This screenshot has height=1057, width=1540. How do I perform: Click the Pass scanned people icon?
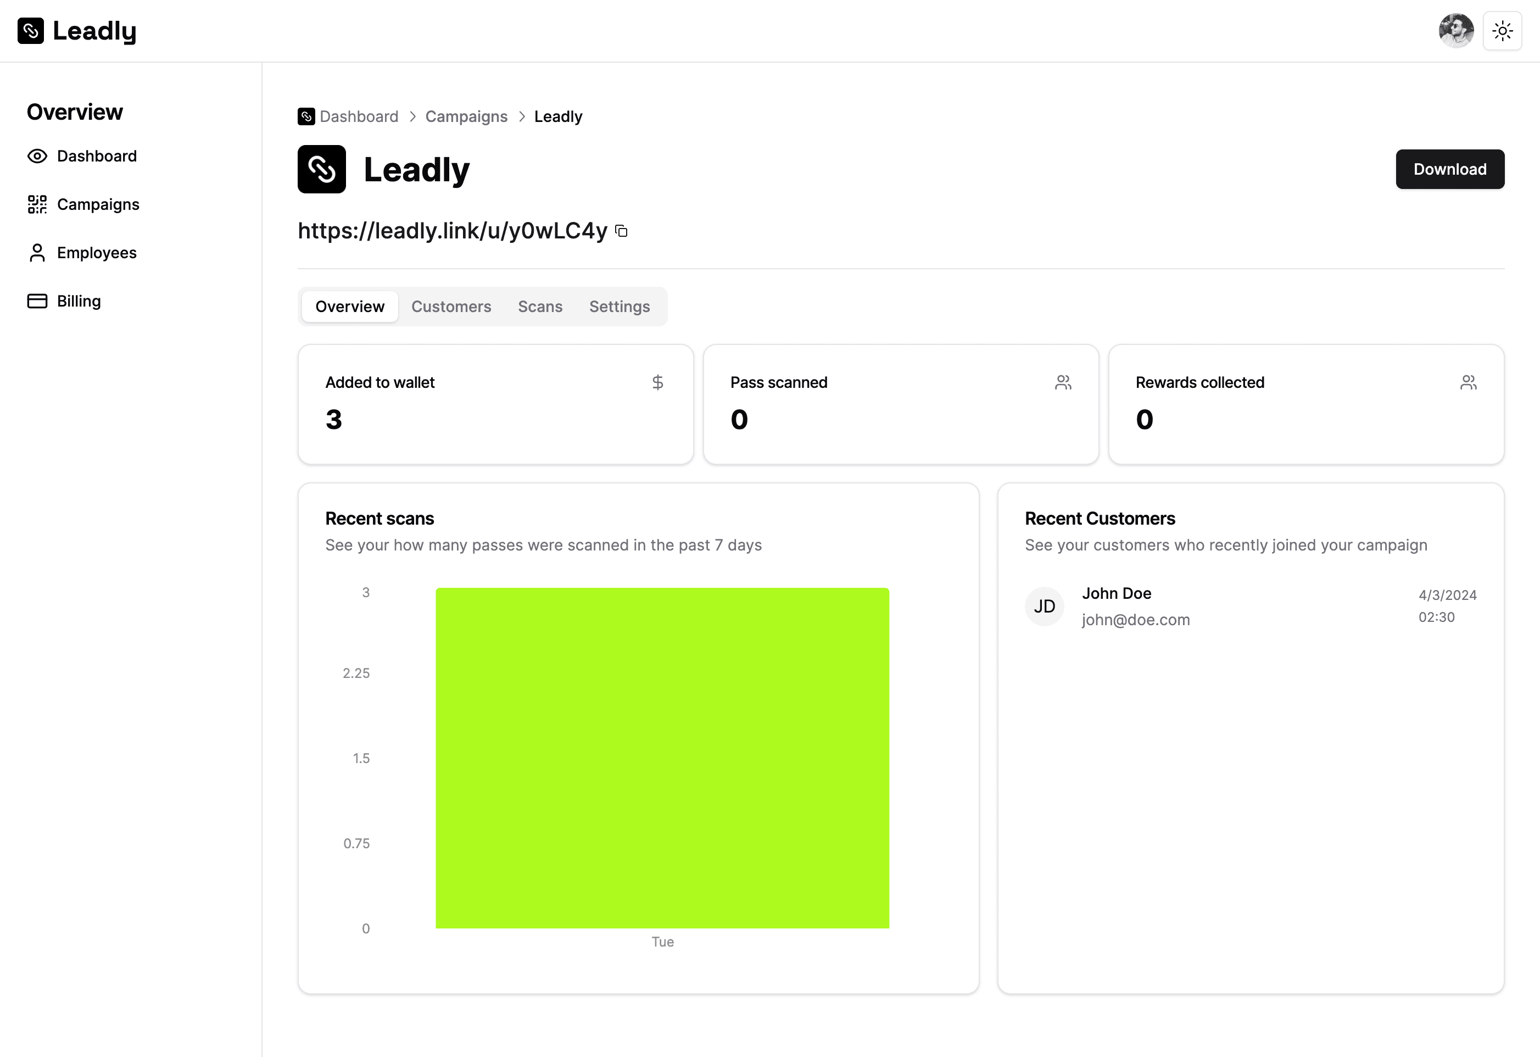coord(1063,383)
